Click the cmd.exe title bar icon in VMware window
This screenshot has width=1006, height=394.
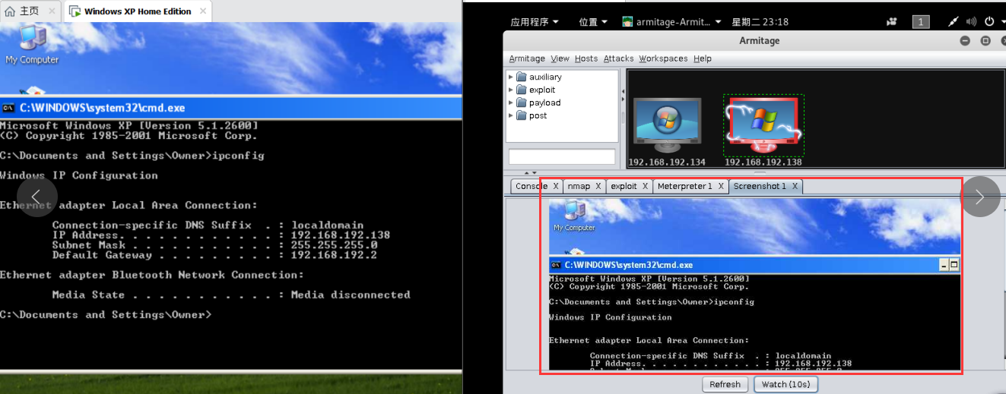pyautogui.click(x=9, y=108)
